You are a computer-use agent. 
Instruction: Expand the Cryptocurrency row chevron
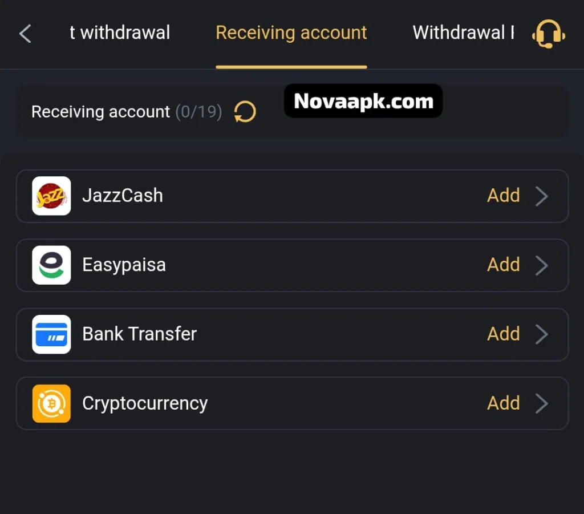click(541, 403)
